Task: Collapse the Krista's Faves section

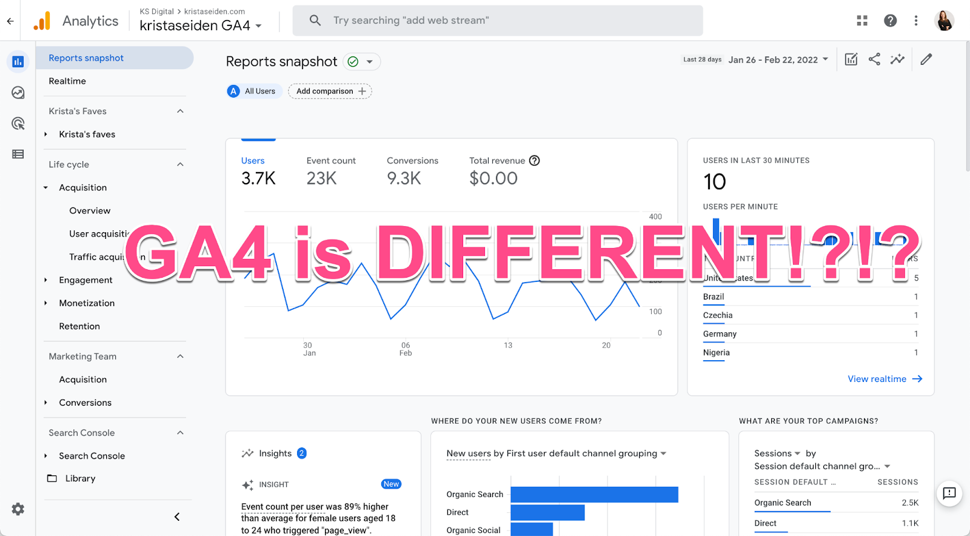Action: [x=180, y=111]
